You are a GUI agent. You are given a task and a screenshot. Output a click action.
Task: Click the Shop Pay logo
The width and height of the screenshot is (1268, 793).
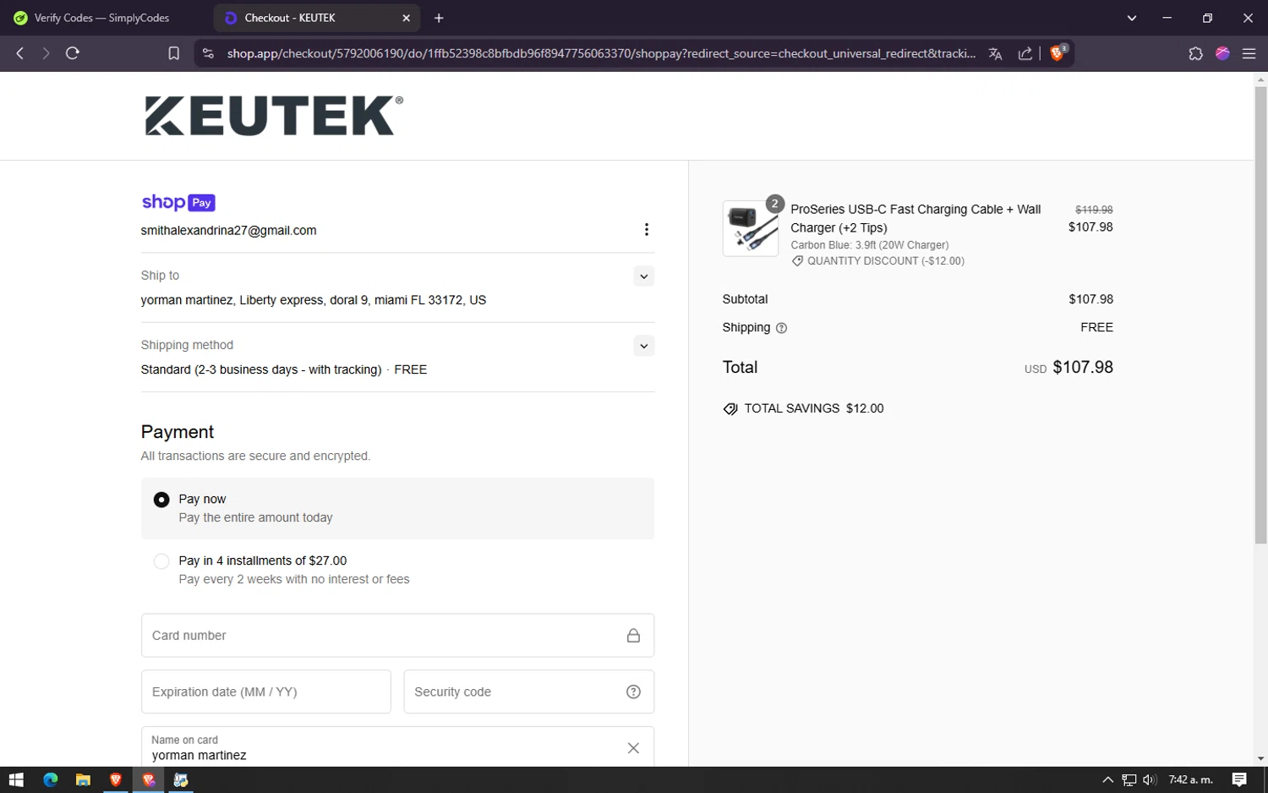coord(178,202)
